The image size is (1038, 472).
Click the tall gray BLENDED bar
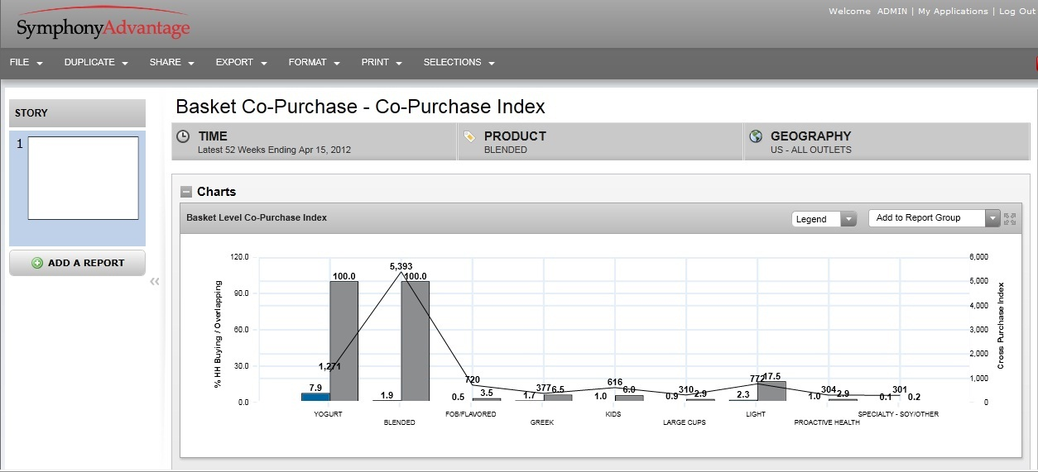click(x=415, y=341)
